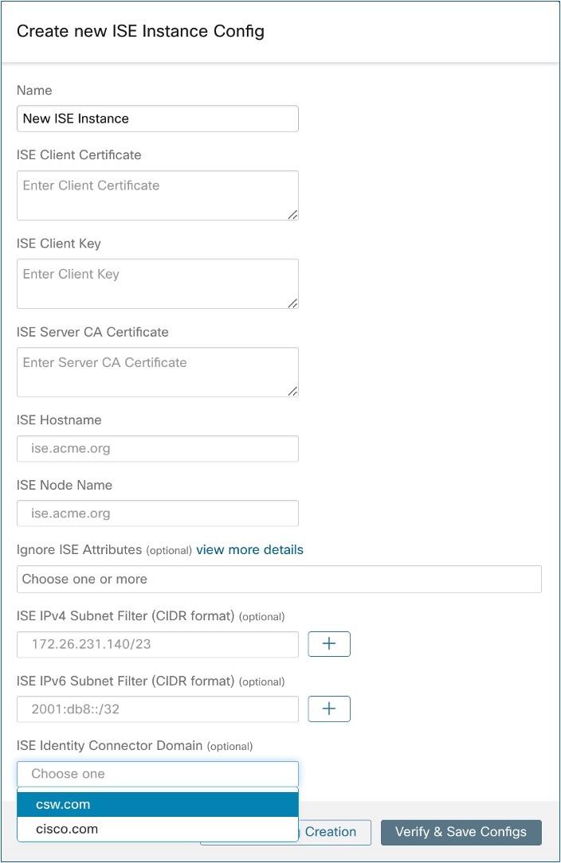Click into the Enter Server CA Certificate textarea
Image resolution: width=561 pixels, height=863 pixels.
coord(158,372)
